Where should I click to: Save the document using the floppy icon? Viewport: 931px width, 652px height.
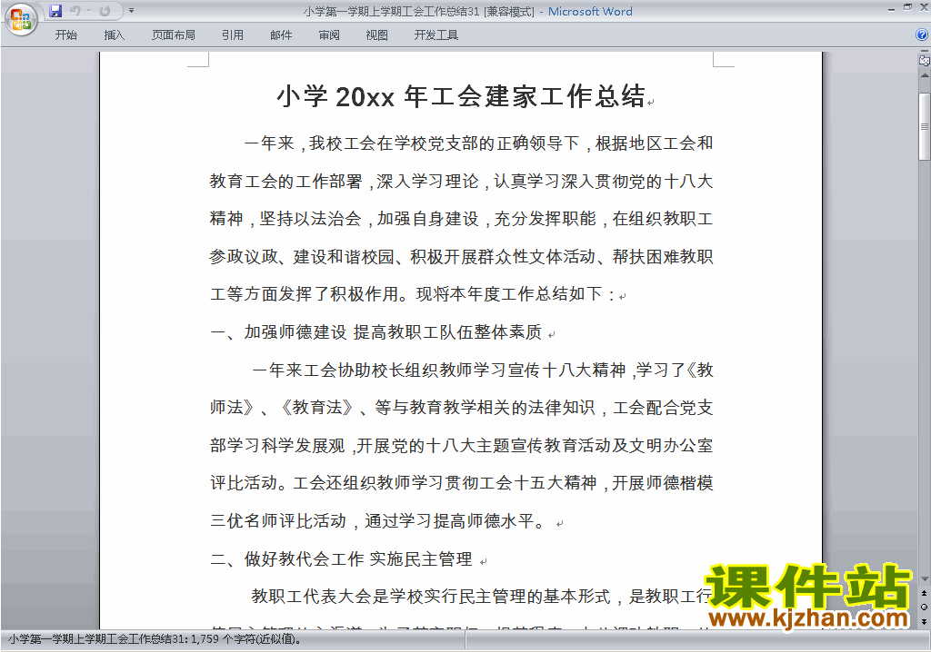(55, 11)
